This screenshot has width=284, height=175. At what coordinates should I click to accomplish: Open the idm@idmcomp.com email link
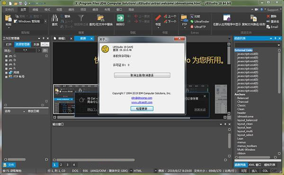tap(142, 98)
